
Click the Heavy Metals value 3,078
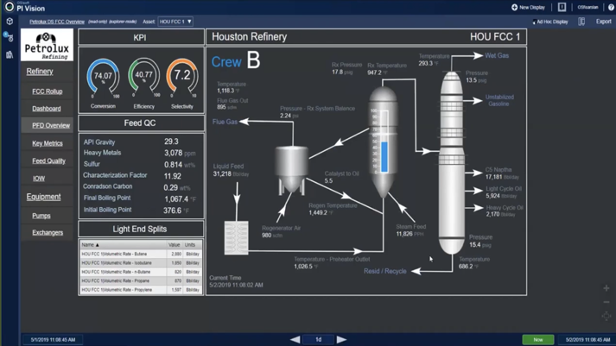[x=174, y=153]
